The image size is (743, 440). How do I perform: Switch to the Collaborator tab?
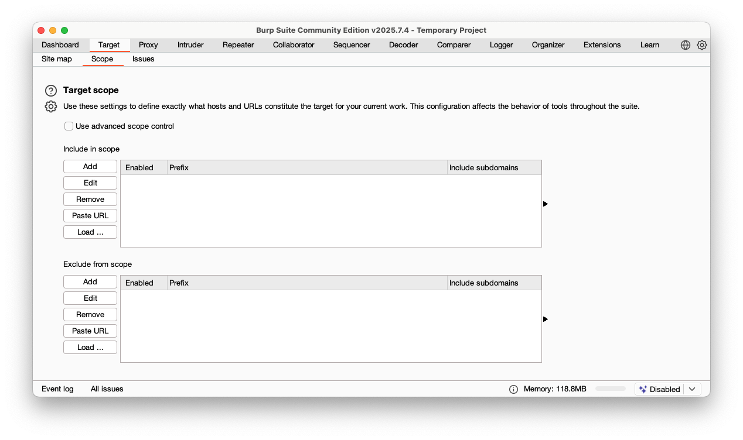coord(294,45)
